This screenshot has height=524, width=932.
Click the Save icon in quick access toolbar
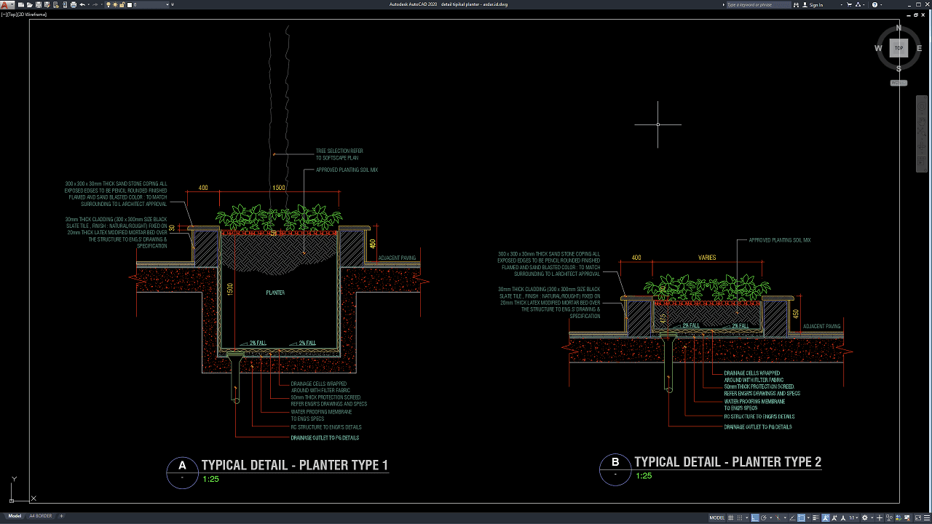[x=38, y=4]
